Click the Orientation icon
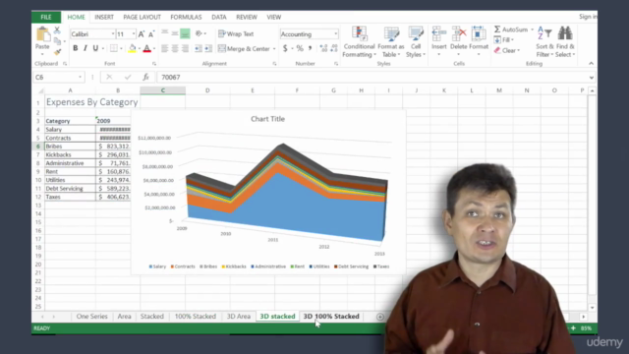 tap(199, 33)
